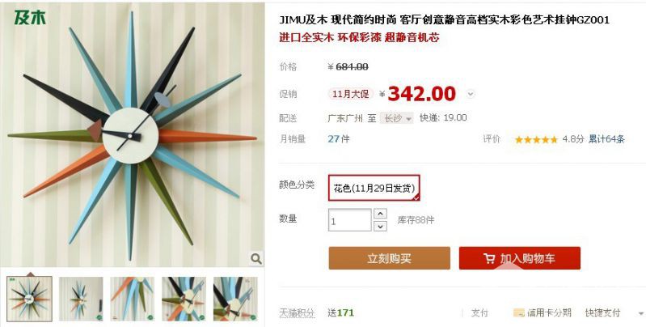
Task: Click the shopping cart icon in red button
Action: 489,258
